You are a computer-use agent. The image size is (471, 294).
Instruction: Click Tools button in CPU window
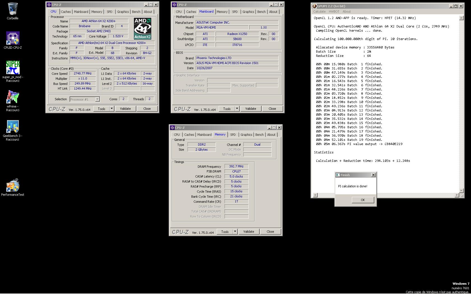point(101,109)
